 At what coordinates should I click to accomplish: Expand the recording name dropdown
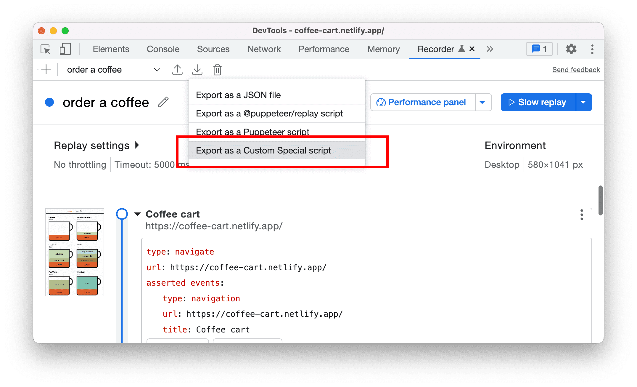click(x=157, y=70)
